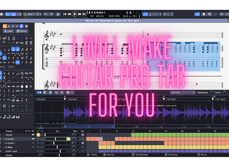Open the fretboard view icon
Viewport: 229px width, 167px height.
pos(204,14)
